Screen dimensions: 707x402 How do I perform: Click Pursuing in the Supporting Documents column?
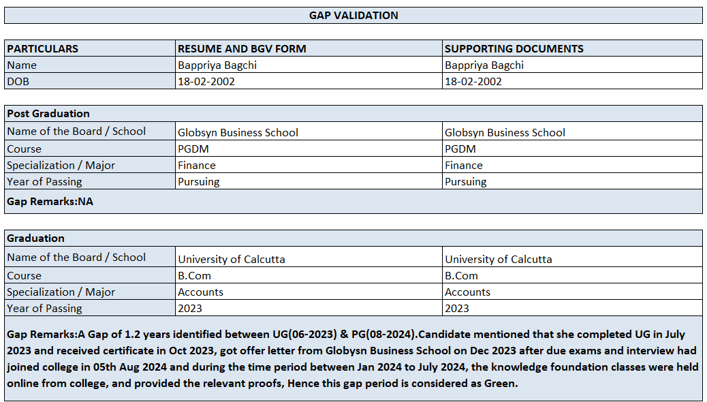466,181
